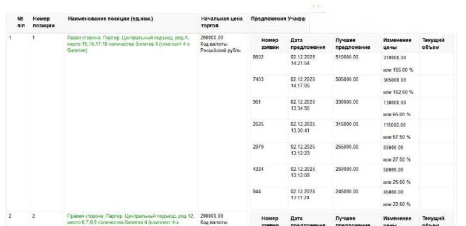Click starting price 200000.00 of position 1

click(x=212, y=38)
